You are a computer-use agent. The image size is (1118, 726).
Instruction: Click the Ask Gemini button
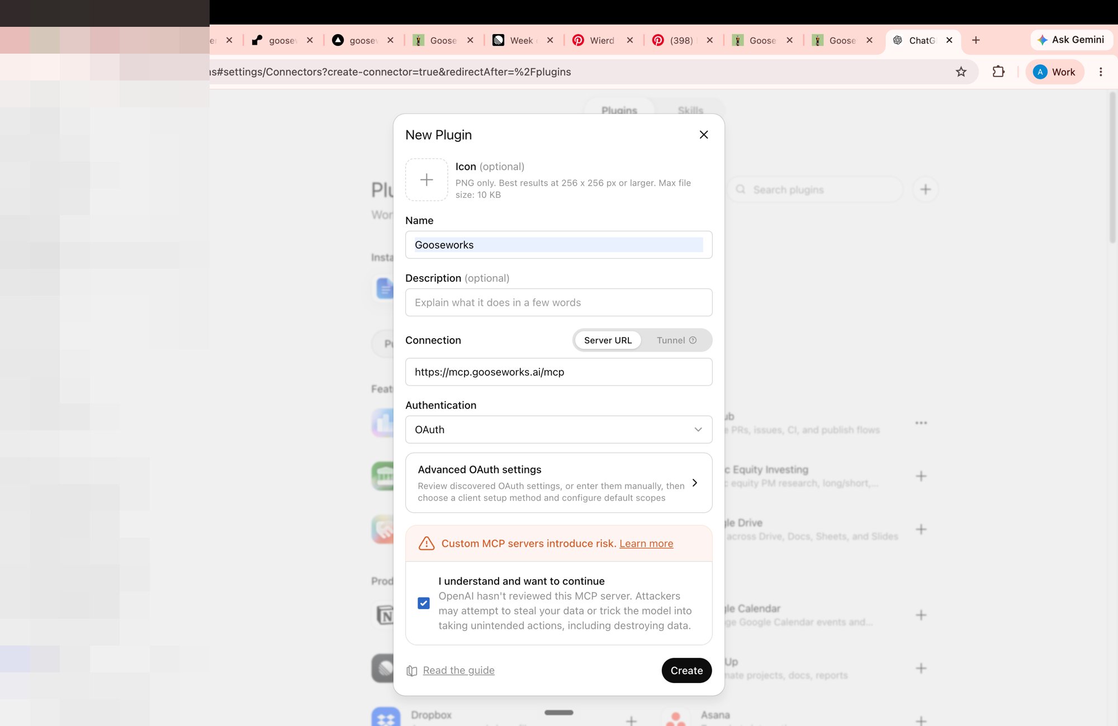pyautogui.click(x=1071, y=40)
